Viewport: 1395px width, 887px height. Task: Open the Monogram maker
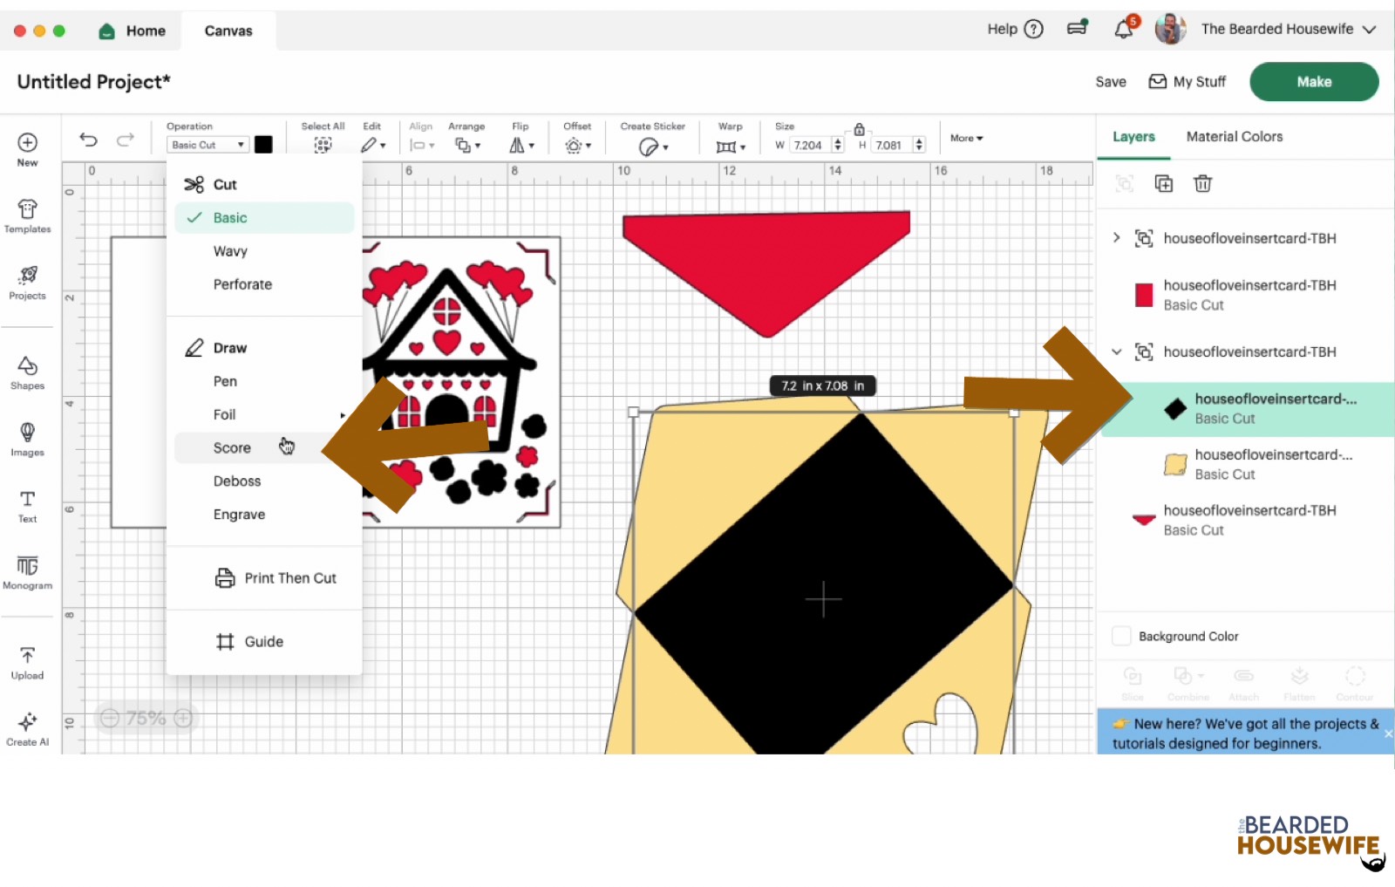[27, 572]
